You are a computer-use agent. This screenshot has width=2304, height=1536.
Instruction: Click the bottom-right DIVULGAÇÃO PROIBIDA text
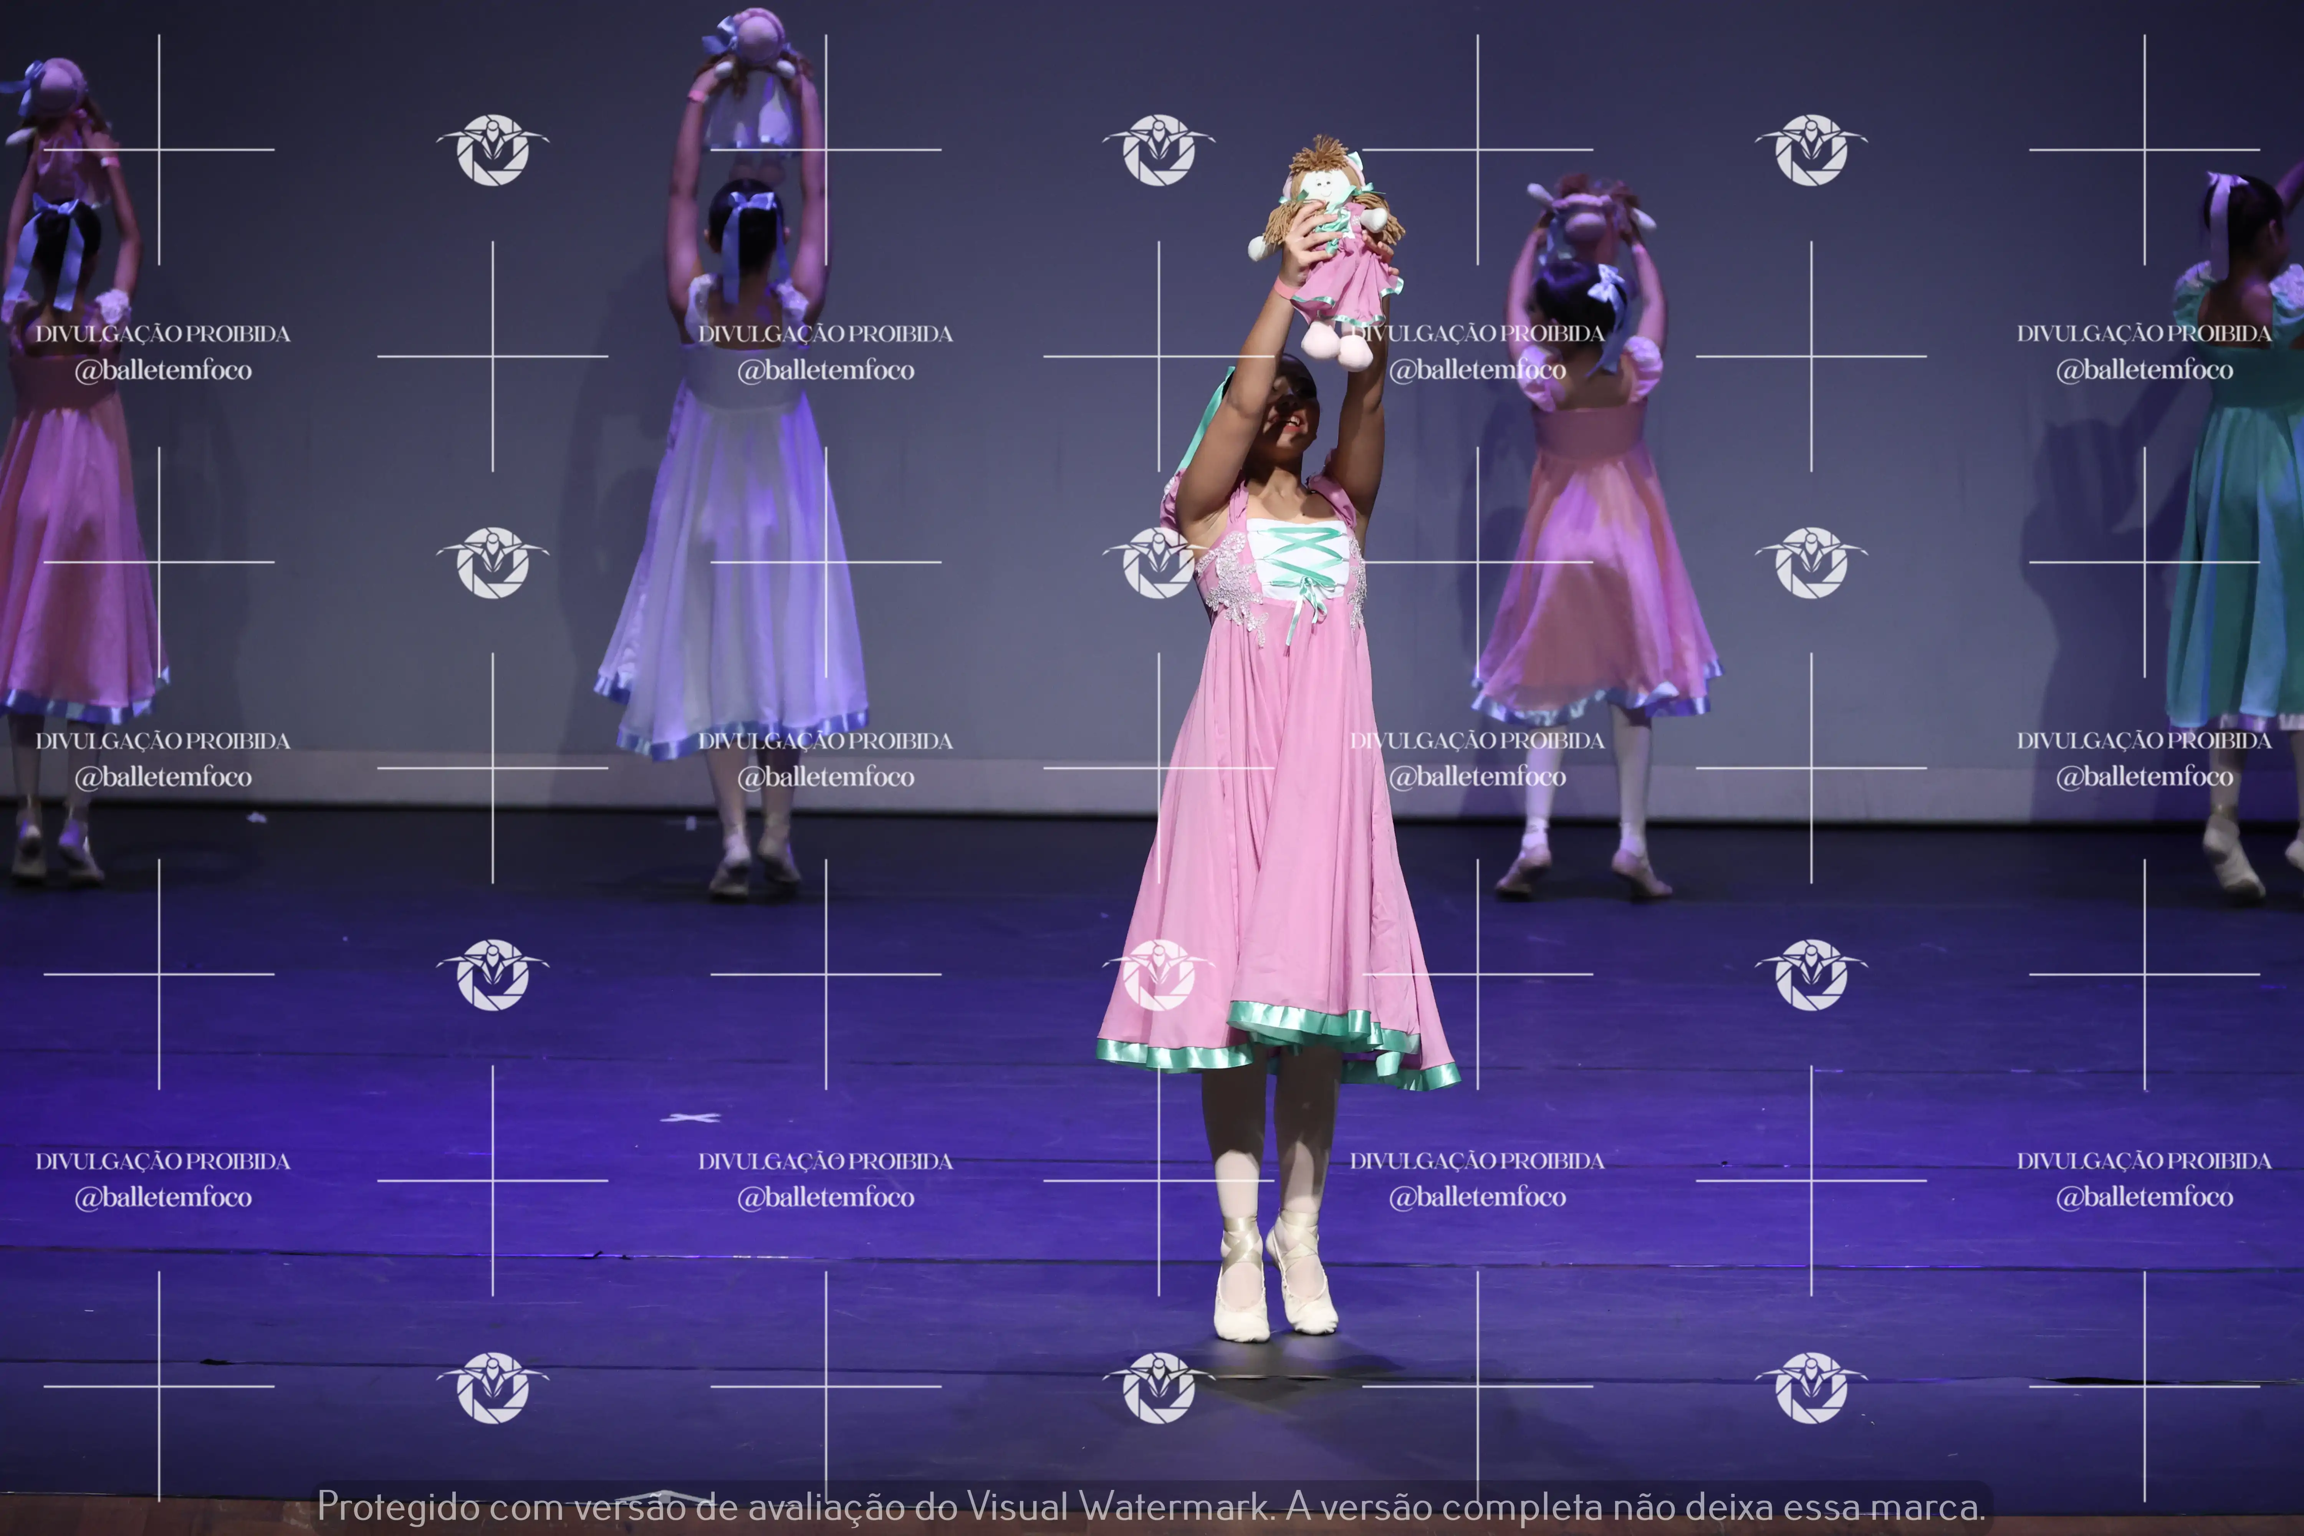click(x=2143, y=1161)
